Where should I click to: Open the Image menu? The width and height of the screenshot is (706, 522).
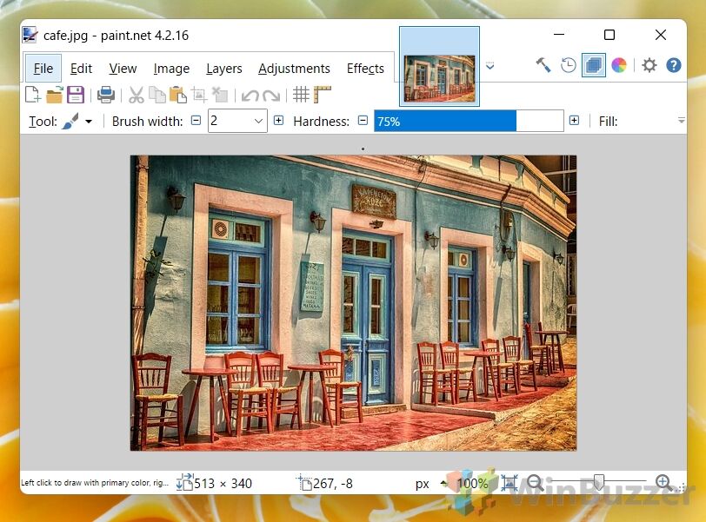(x=171, y=69)
